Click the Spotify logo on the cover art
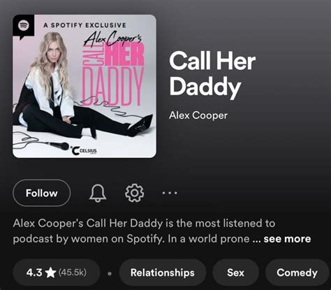331x290 pixels. pyautogui.click(x=24, y=25)
